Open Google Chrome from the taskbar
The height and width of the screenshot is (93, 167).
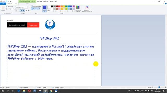point(51,91)
